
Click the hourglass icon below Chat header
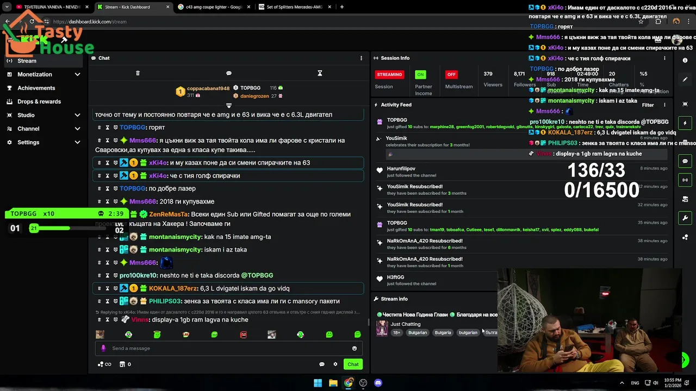(x=320, y=73)
